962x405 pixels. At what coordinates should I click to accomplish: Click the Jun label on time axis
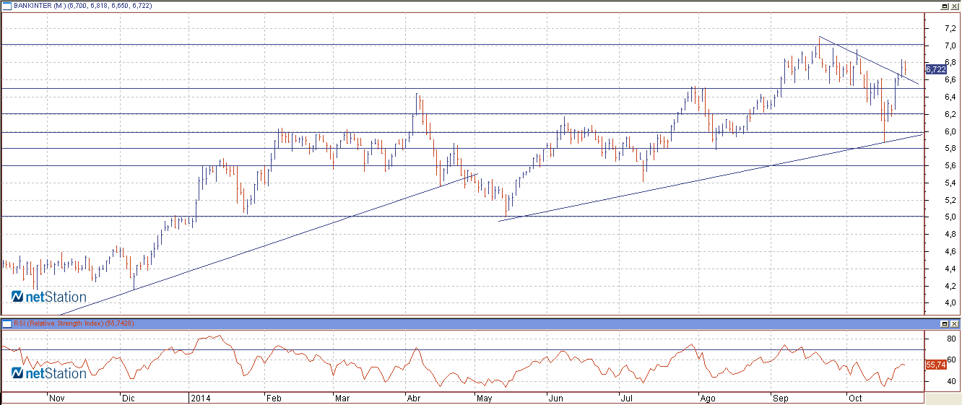point(555,398)
